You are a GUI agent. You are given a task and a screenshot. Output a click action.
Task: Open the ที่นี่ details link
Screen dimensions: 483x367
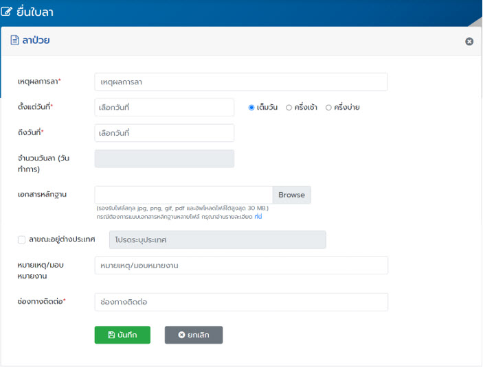point(258,217)
